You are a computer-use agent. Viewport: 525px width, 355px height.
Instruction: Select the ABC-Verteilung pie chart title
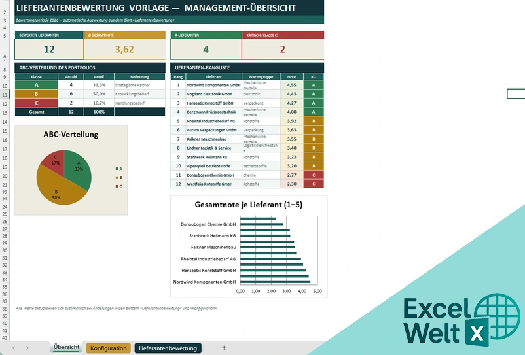(71, 135)
